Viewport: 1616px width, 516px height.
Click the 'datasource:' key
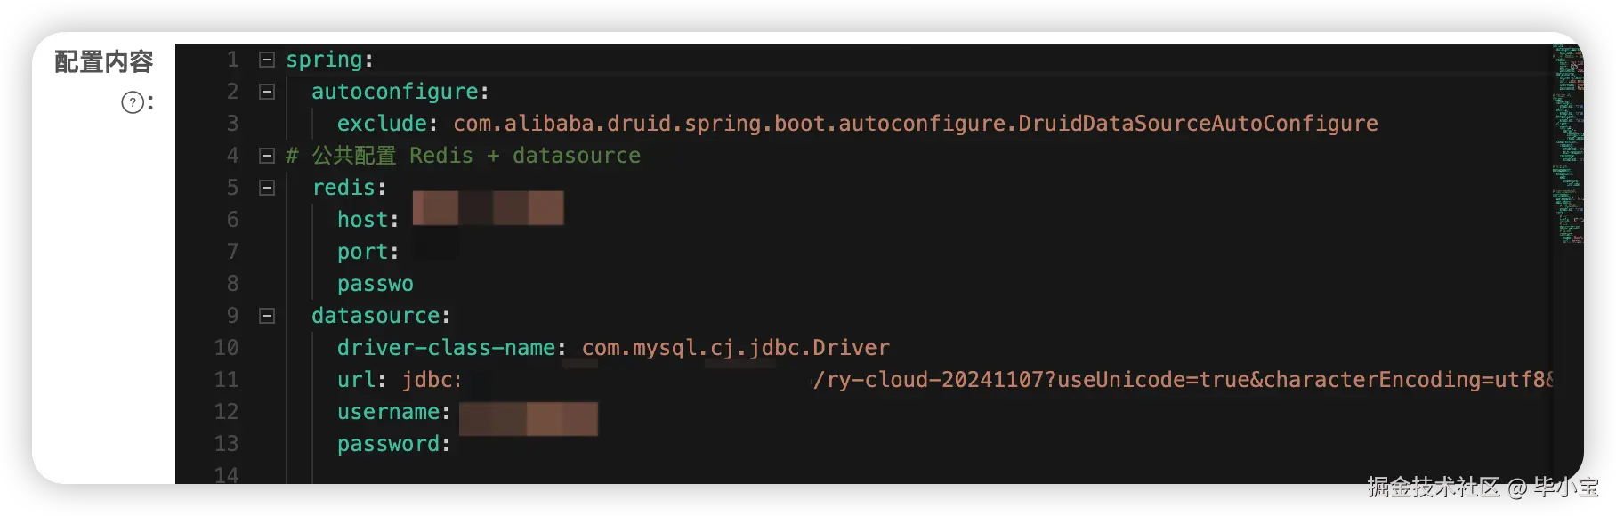381,316
